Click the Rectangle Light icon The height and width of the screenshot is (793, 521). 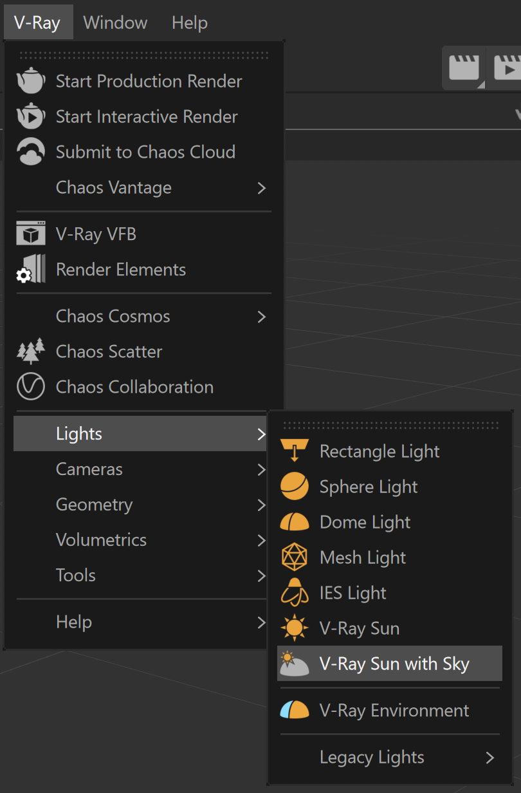(295, 451)
